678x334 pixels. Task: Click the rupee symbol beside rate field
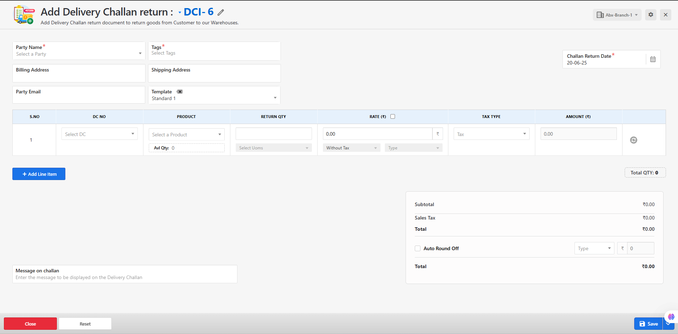click(x=437, y=134)
